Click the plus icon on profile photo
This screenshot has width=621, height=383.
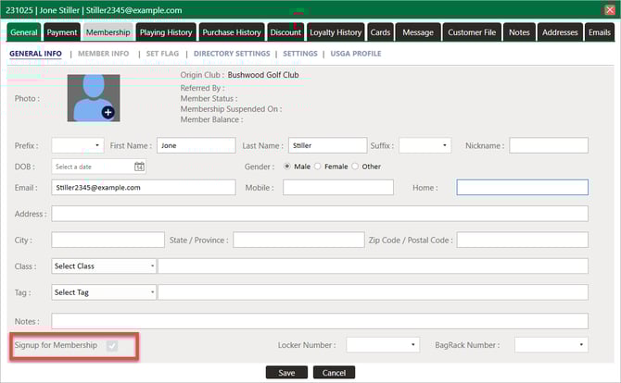pos(108,112)
